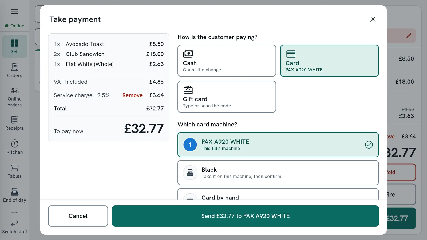
Task: Select Card by hand option
Action: tap(278, 194)
